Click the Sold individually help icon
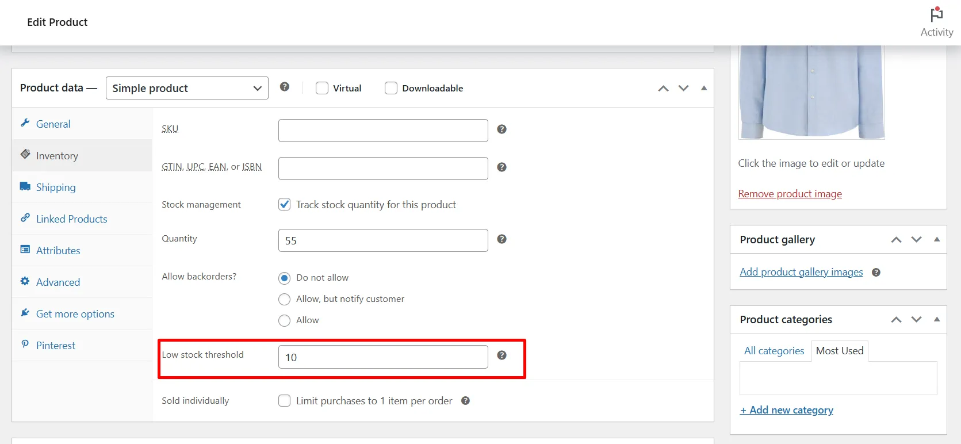 [466, 401]
